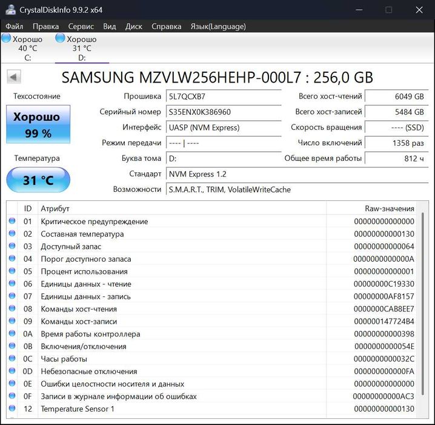Click the Возможности field with S.M.A.R.T., TRIM
The height and width of the screenshot is (425, 435).
pyautogui.click(x=297, y=190)
